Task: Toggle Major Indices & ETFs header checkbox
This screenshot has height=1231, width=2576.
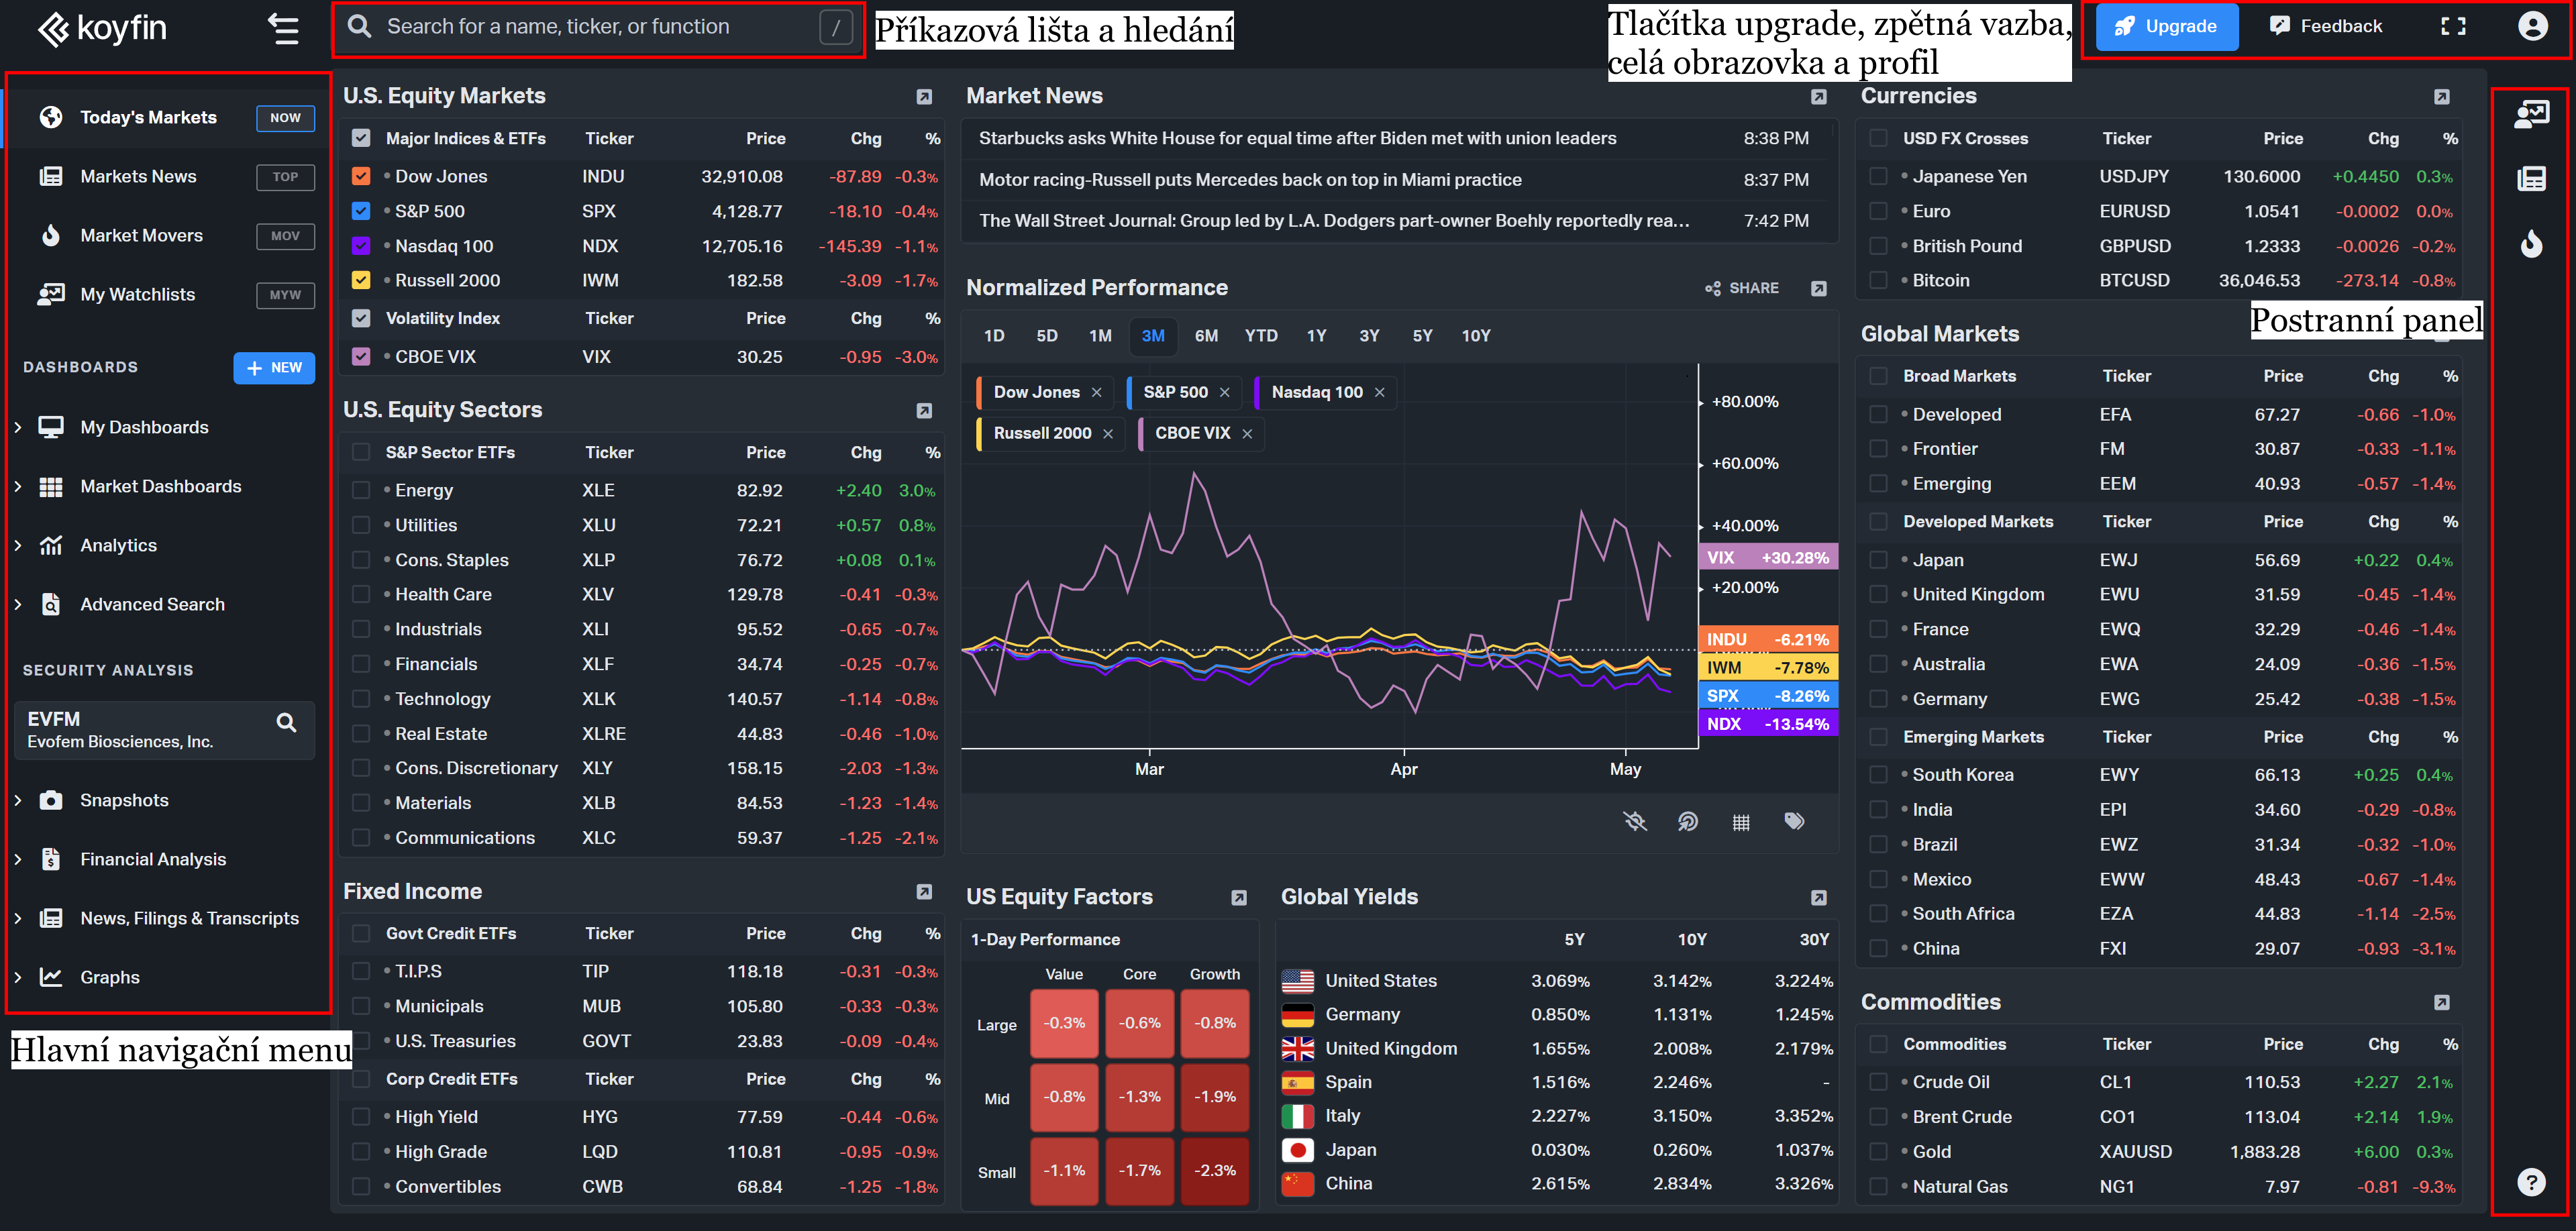Action: [x=361, y=139]
